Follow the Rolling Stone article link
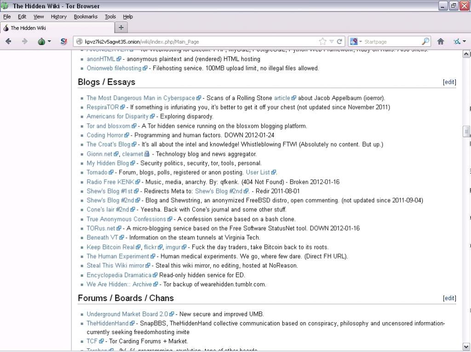The image size is (471, 352). tap(282, 98)
